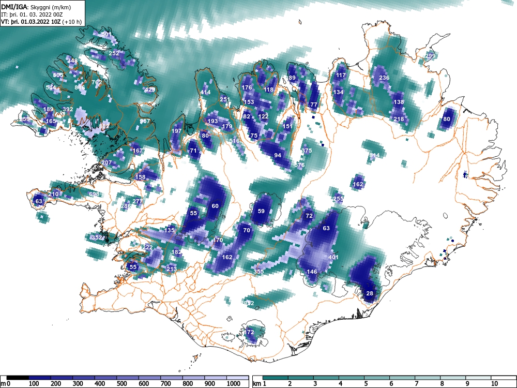The width and height of the screenshot is (517, 388).
Task: Click the visibility value 135
Action: (x=169, y=230)
